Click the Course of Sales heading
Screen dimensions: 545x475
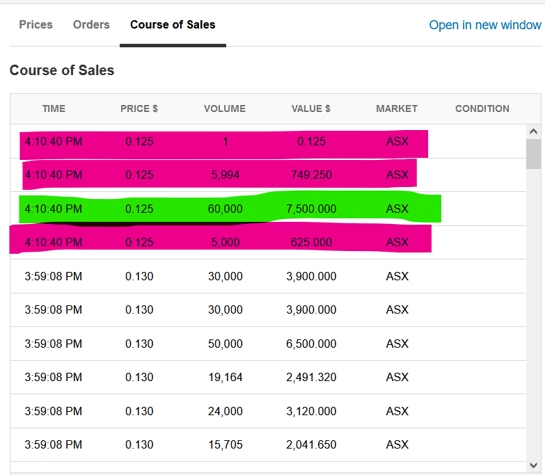coord(62,70)
